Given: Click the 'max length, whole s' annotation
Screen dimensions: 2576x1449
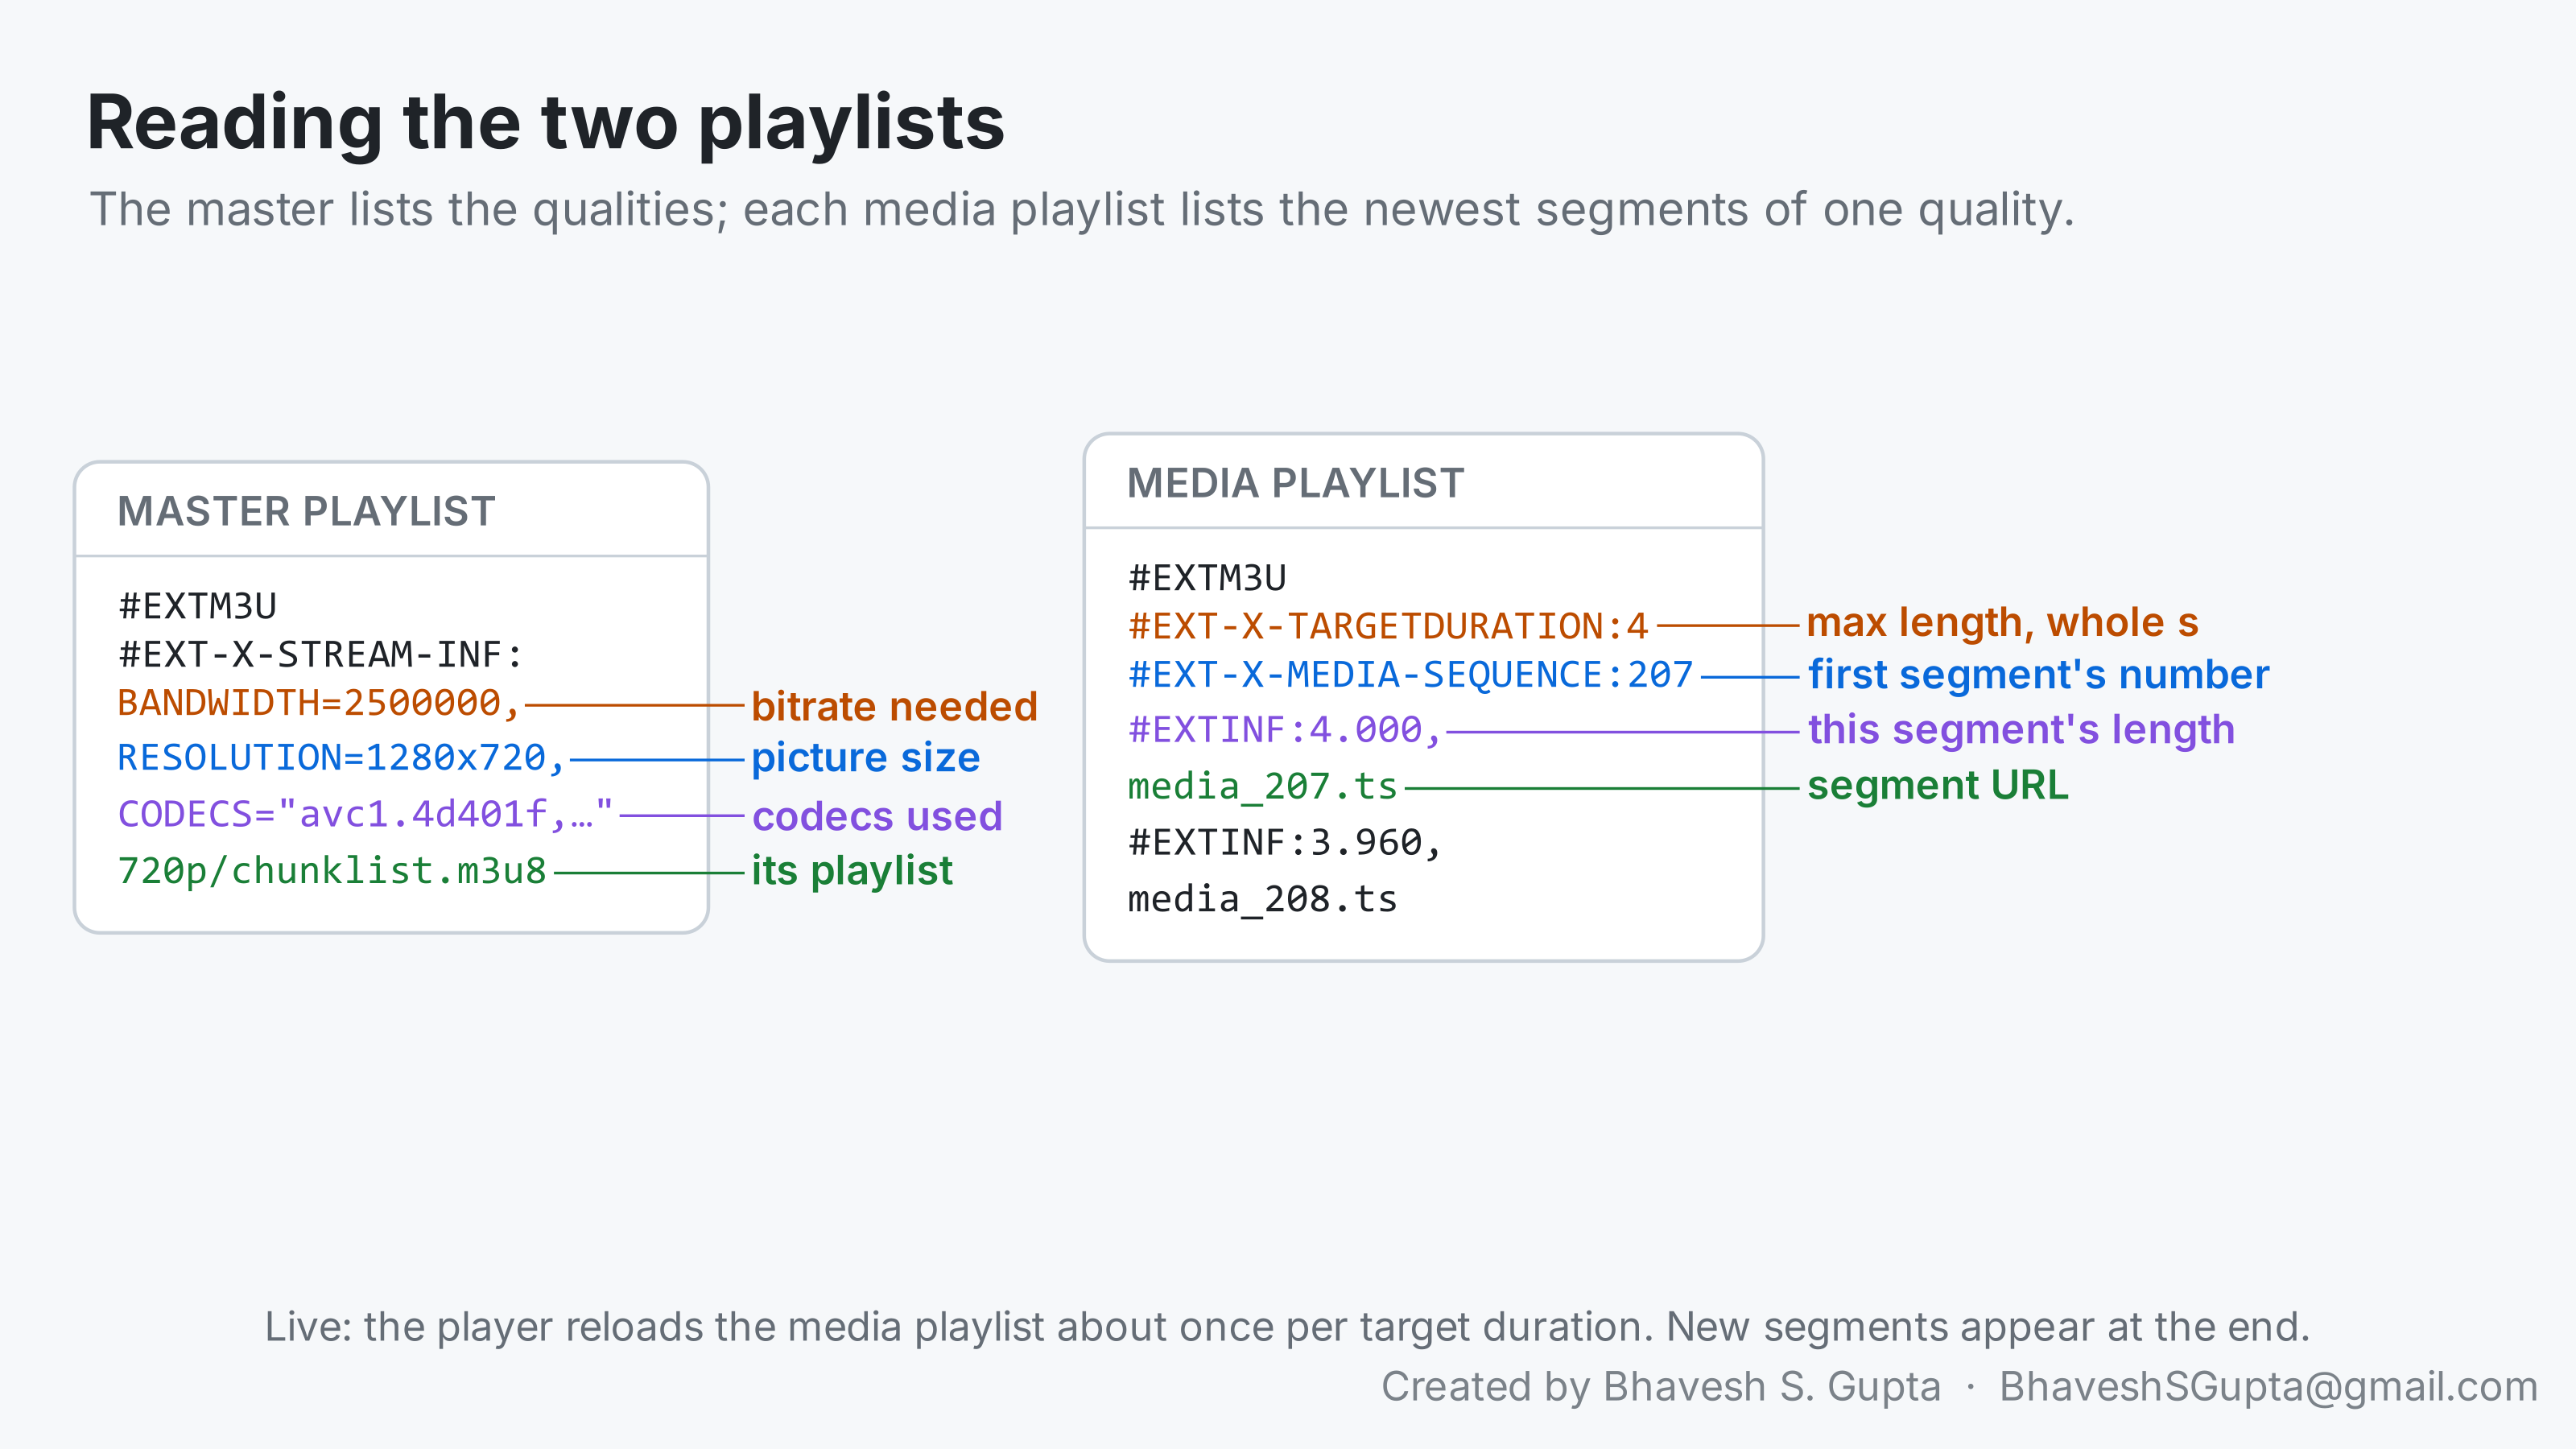Looking at the screenshot, I should [x=2002, y=622].
